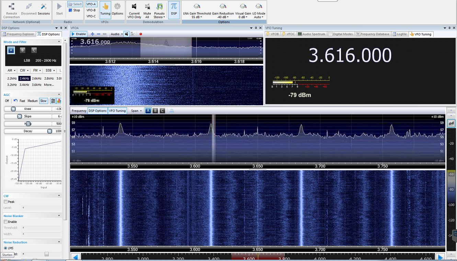Open Remote Connection in the Network group

(11, 11)
